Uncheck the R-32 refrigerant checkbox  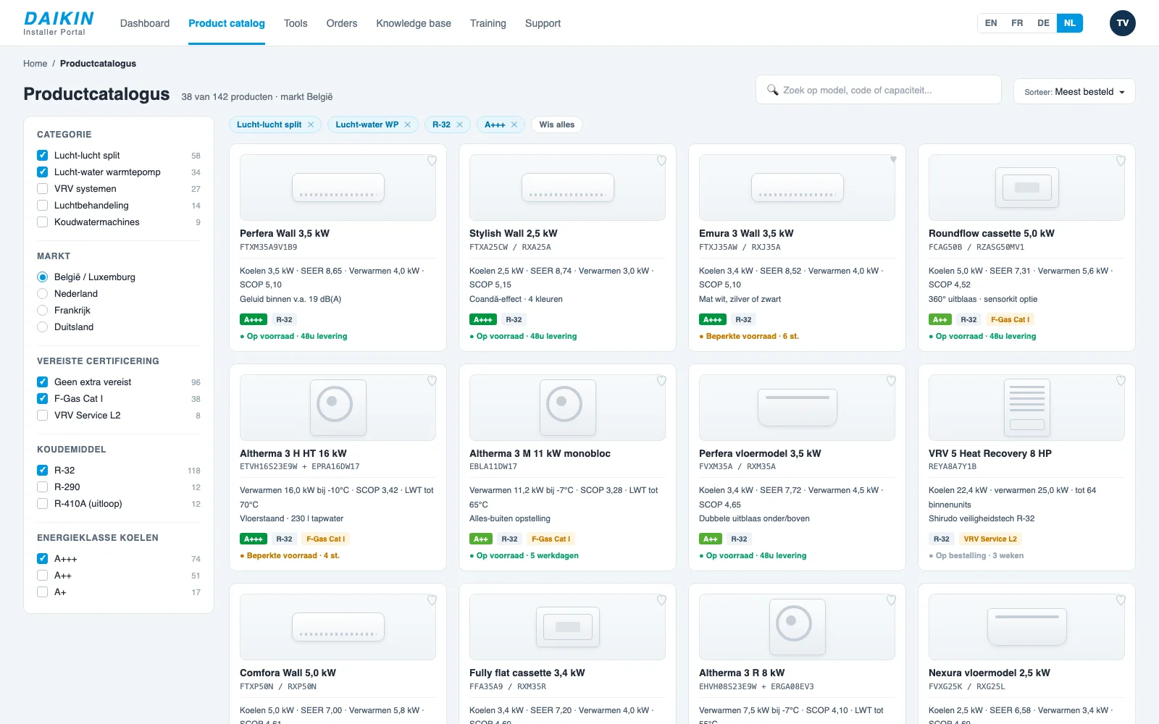pyautogui.click(x=42, y=470)
